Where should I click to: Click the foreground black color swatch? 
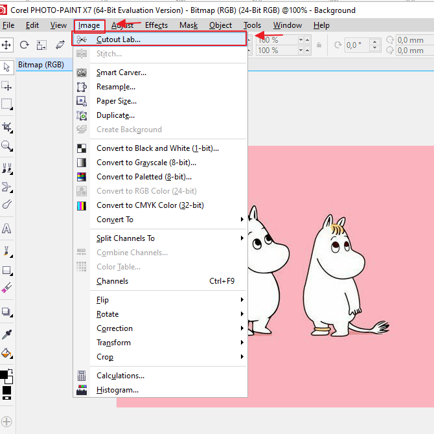[4, 374]
